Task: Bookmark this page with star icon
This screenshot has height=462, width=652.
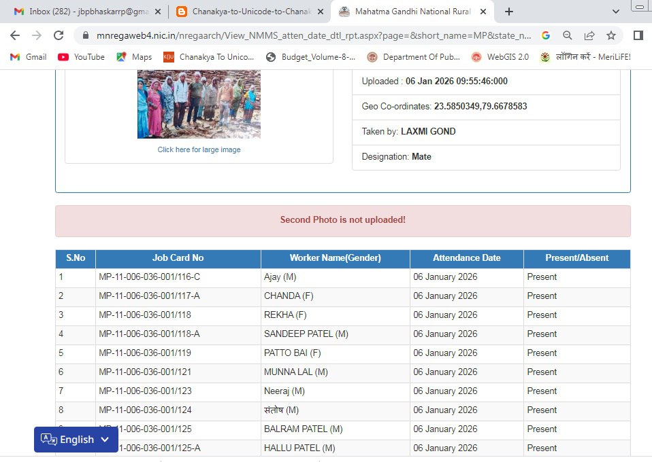Action: click(x=611, y=35)
